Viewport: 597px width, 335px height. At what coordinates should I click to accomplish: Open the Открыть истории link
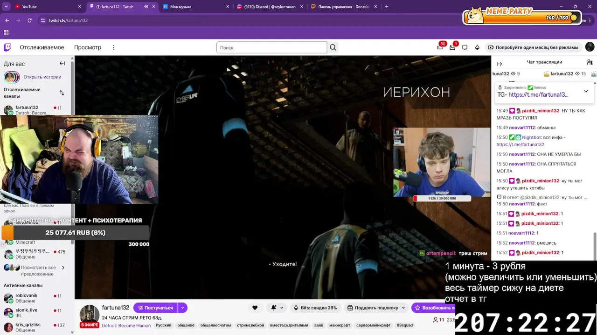point(42,77)
